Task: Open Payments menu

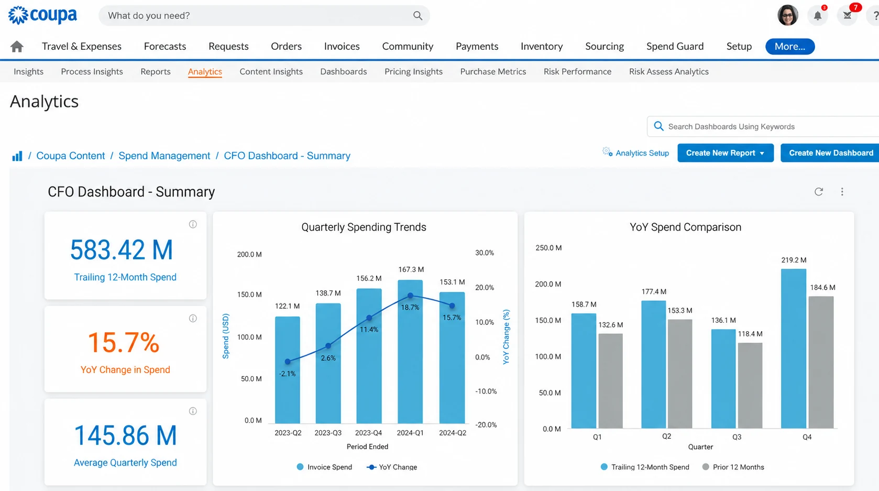Action: 477,47
